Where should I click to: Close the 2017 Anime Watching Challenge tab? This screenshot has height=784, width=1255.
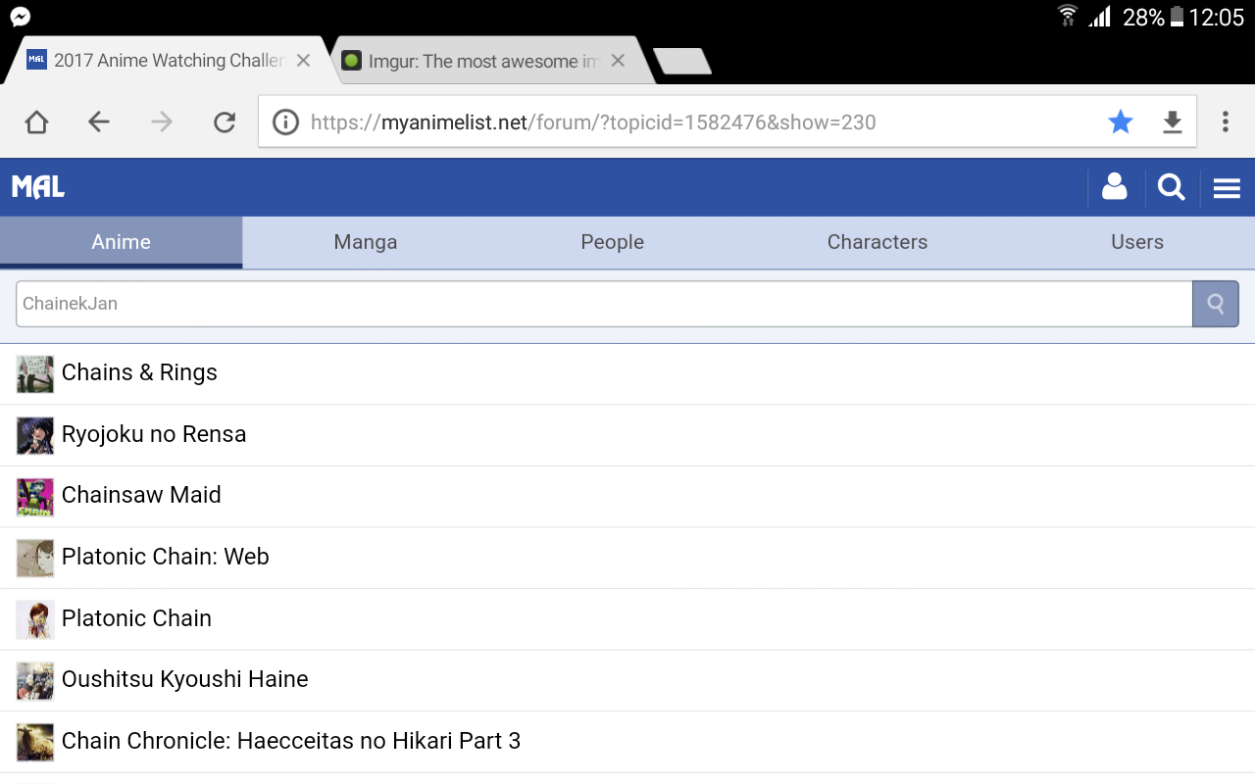pos(303,61)
